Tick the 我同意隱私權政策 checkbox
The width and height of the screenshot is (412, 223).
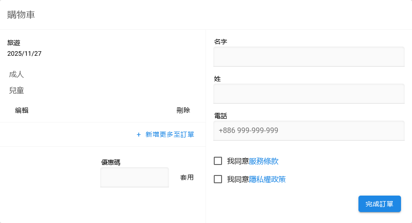218,179
